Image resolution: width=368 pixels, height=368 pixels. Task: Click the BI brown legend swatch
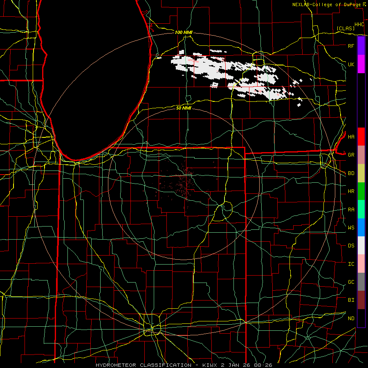[361, 300]
